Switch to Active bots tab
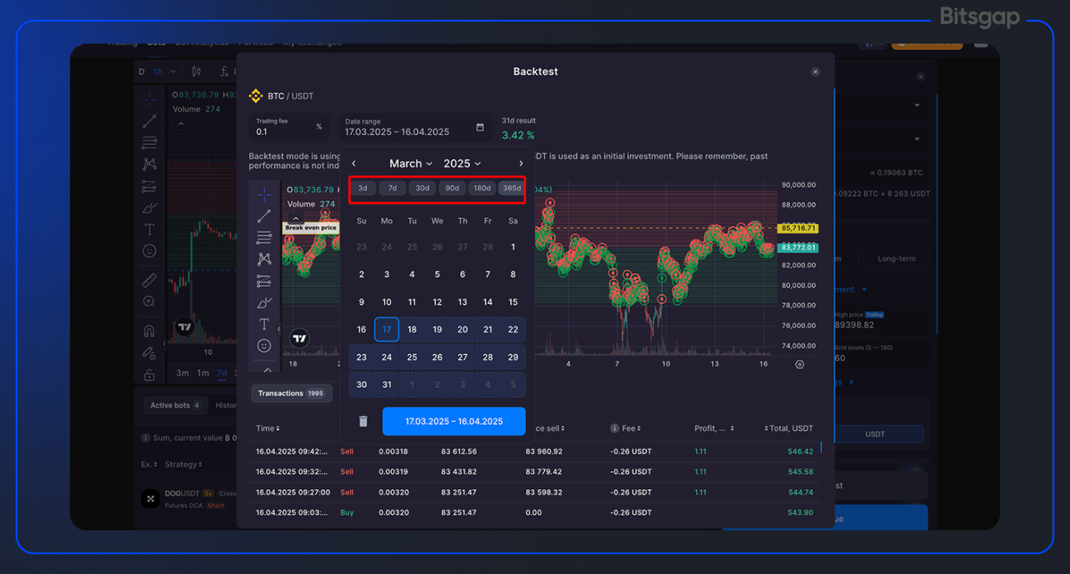This screenshot has width=1070, height=574. tap(174, 405)
